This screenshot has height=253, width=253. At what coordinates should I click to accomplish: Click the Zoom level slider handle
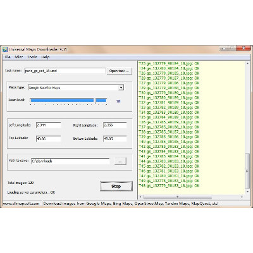coord(96,101)
